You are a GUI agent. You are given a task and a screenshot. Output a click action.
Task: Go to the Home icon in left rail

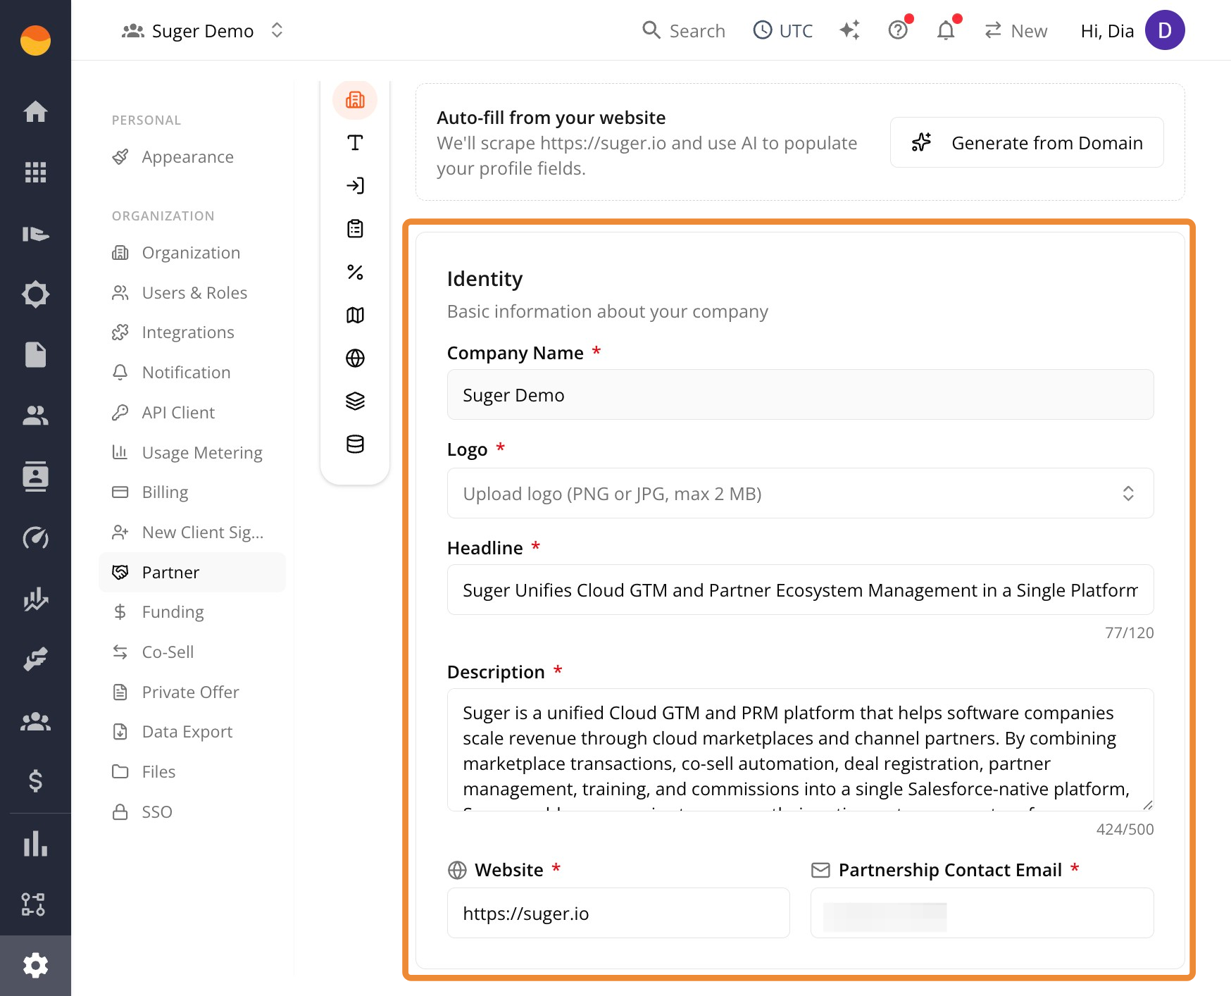pyautogui.click(x=35, y=111)
